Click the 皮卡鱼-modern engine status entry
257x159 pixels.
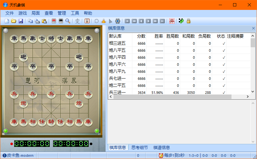18,155
